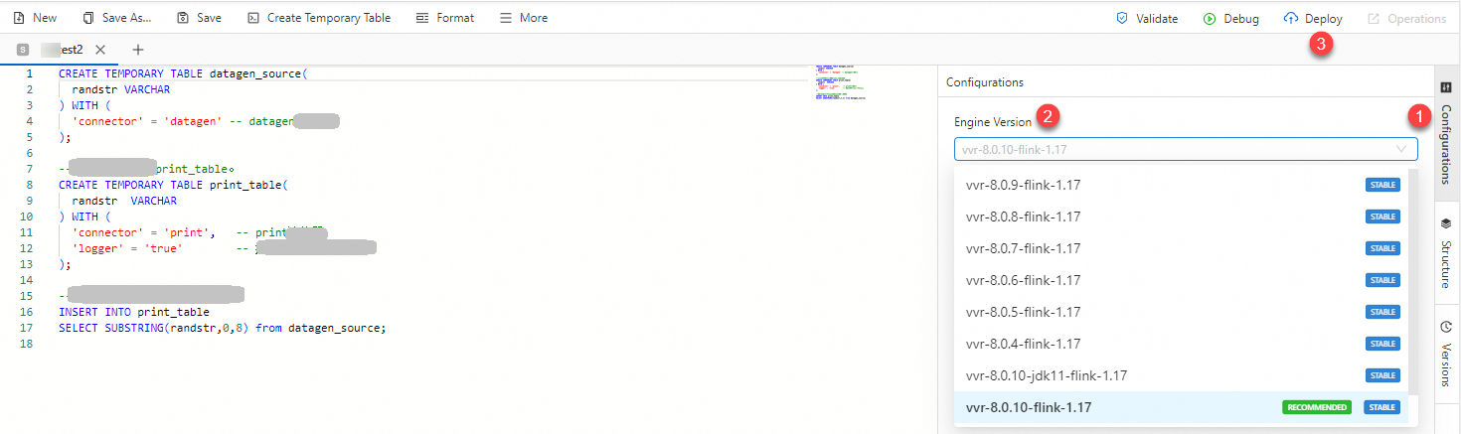
Task: Add a new tab with plus icon
Action: point(138,49)
